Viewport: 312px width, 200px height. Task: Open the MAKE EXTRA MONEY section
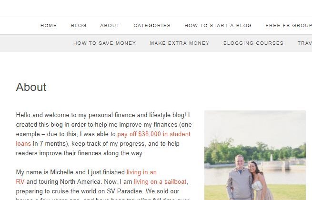(x=180, y=43)
